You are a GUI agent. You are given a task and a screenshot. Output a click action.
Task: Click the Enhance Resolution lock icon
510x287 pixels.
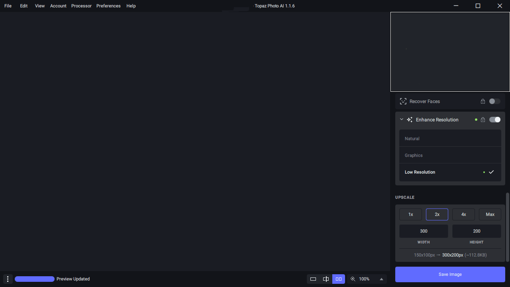[x=483, y=120]
